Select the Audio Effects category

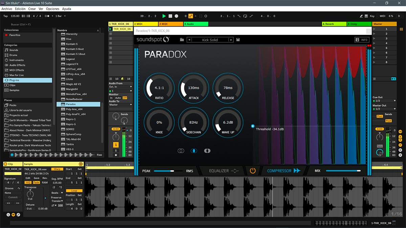click(x=17, y=65)
